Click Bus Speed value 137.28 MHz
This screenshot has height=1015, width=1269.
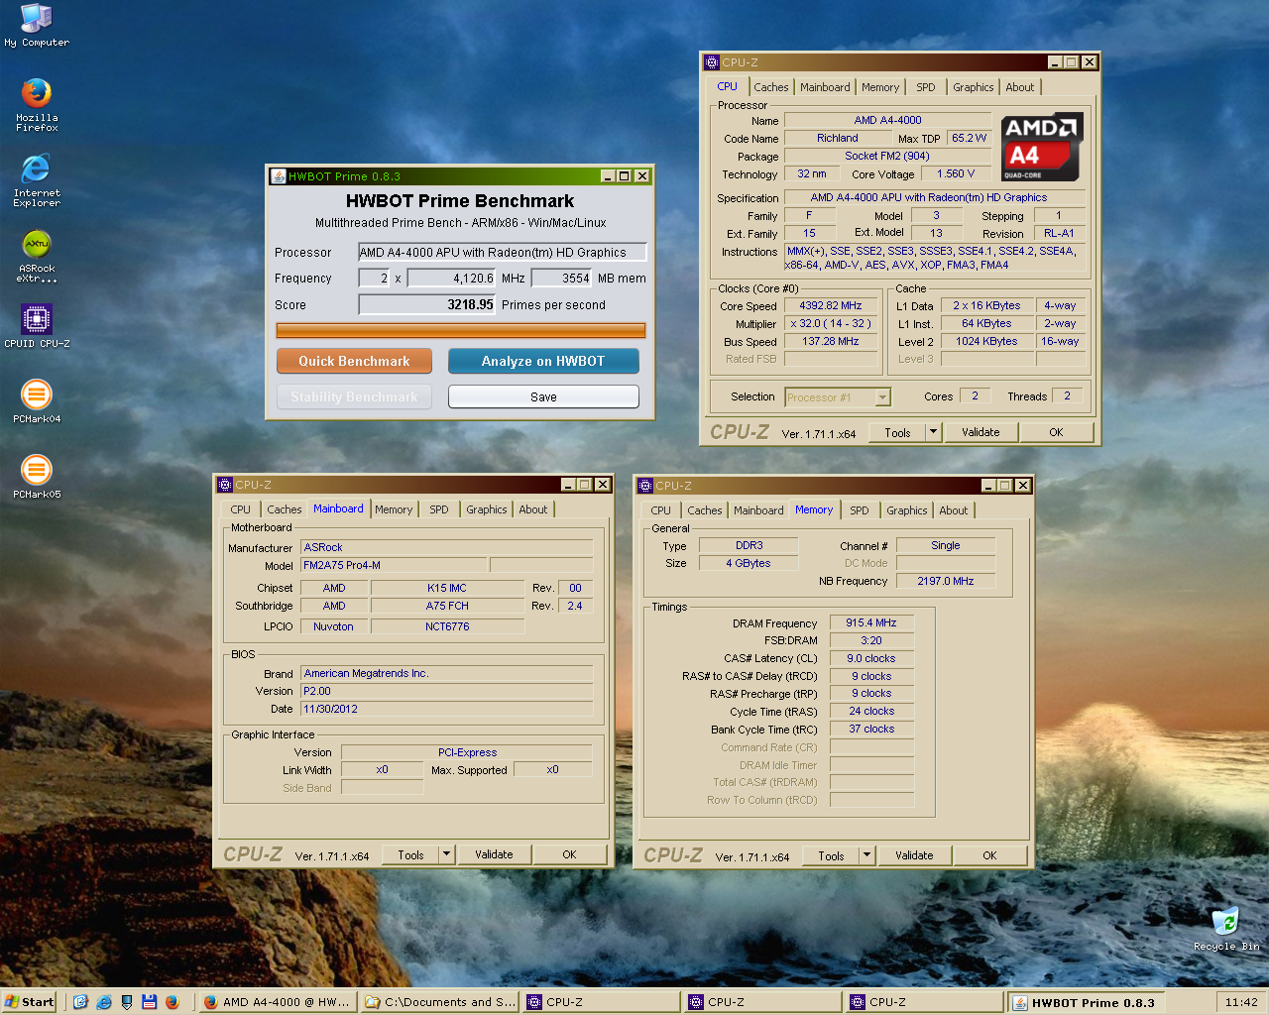(x=831, y=341)
